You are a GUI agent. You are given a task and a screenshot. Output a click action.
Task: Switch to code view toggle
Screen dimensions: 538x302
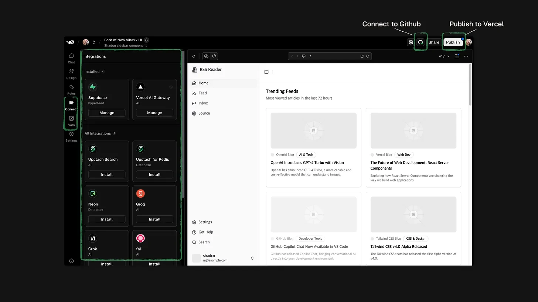click(x=214, y=56)
